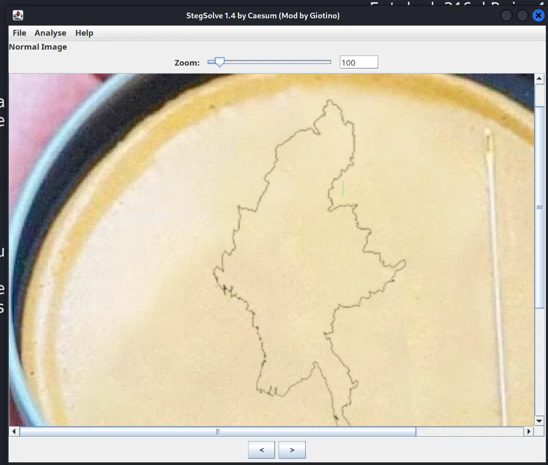Click the Zoom slider handle
The height and width of the screenshot is (465, 548).
219,62
